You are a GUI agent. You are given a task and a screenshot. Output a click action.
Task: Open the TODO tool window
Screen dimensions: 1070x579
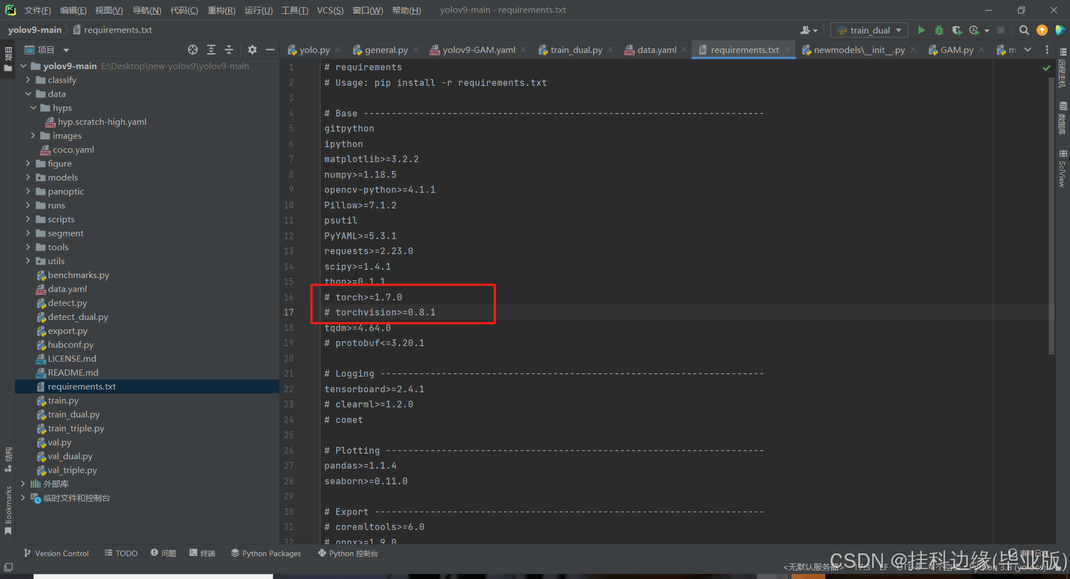tap(121, 553)
